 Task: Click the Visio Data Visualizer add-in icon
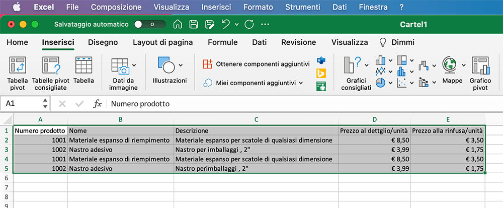coord(321,60)
